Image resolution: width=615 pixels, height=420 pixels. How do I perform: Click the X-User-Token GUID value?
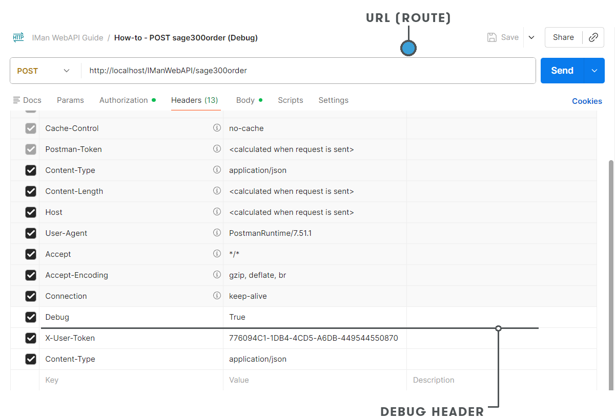pos(314,338)
